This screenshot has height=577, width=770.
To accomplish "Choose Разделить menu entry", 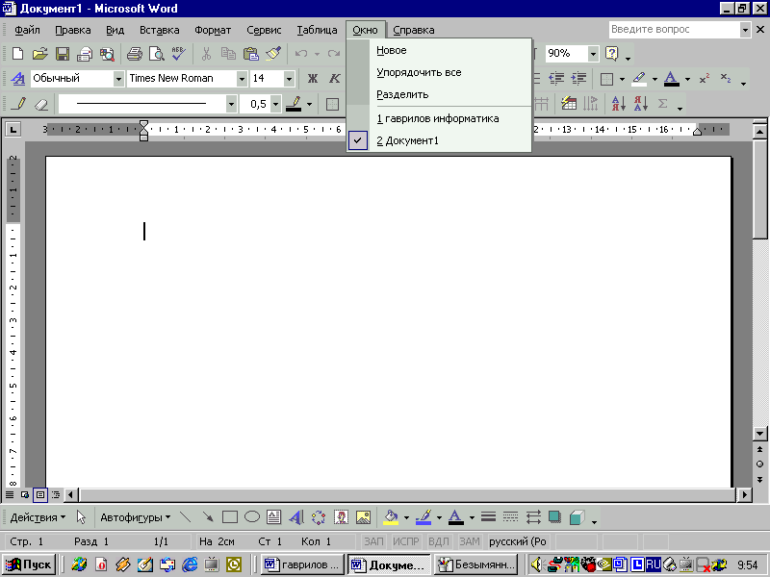I will (439, 94).
